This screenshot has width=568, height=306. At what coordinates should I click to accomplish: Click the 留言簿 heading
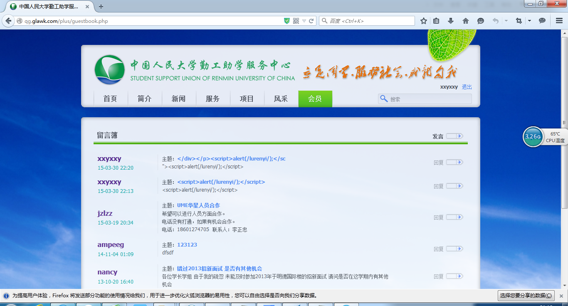tap(107, 135)
